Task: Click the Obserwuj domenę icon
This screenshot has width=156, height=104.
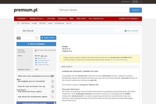Action: click(36, 60)
